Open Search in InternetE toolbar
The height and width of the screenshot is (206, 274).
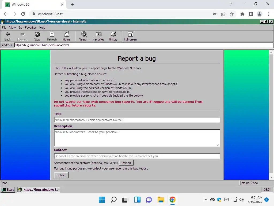coord(84,36)
